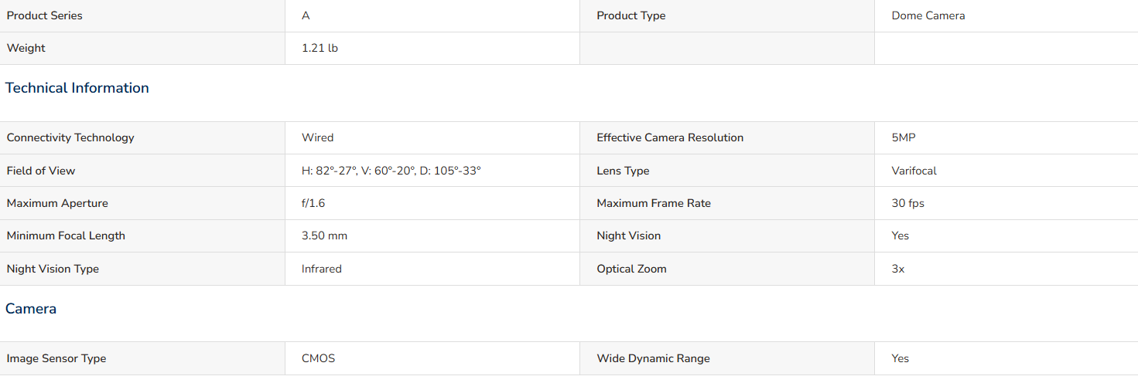This screenshot has height=383, width=1138.
Task: Click the Product Series label cell
Action: pos(142,15)
